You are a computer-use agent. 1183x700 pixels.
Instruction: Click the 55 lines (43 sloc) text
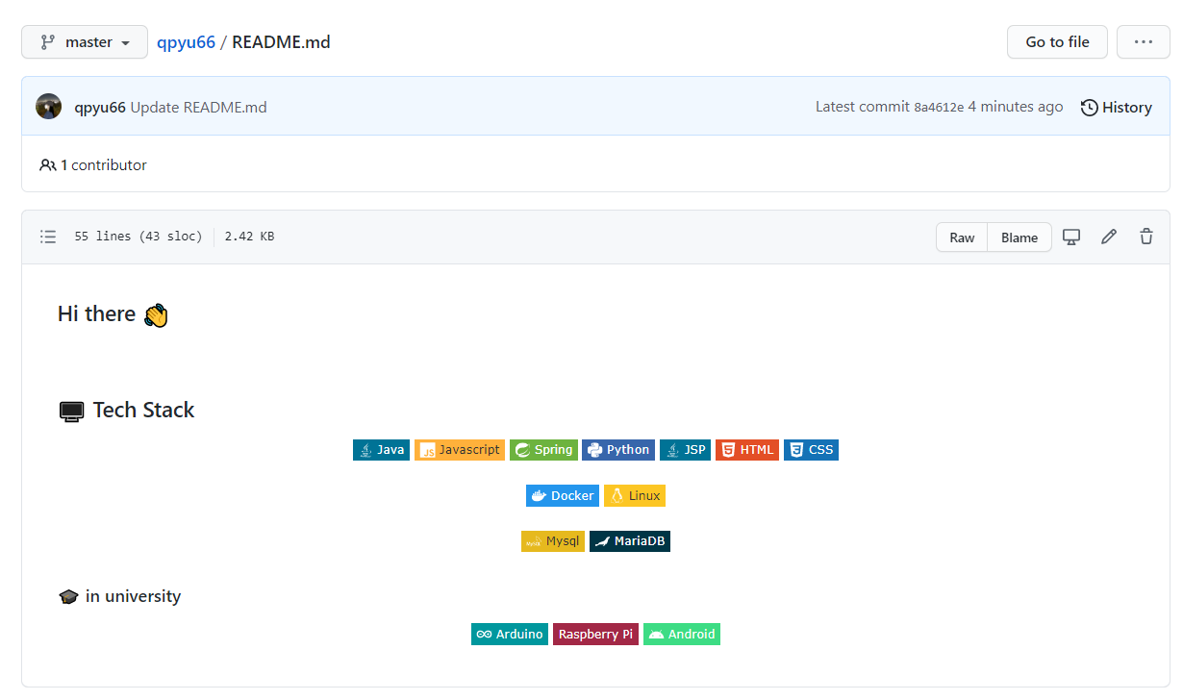(138, 237)
